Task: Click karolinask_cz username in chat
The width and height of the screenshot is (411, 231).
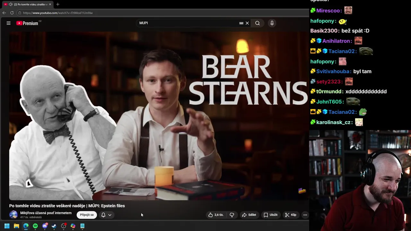Action: click(333, 123)
